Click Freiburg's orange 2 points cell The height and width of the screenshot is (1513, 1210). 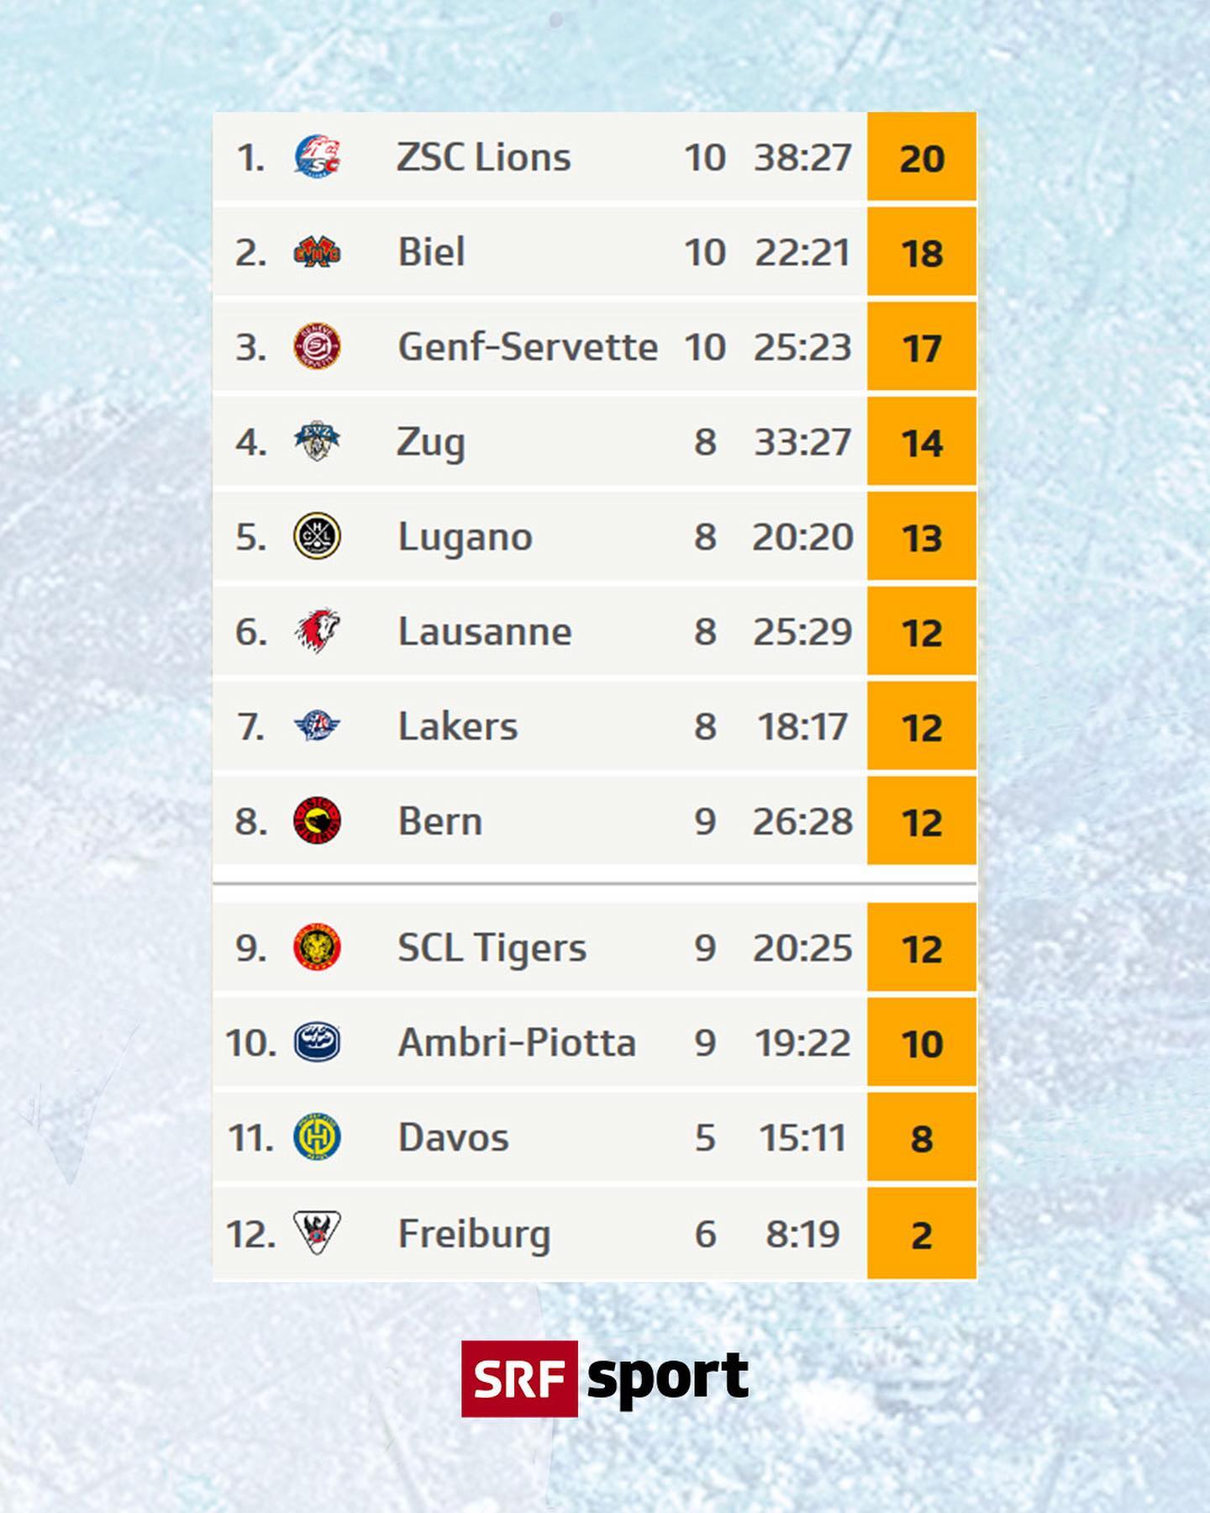(922, 1233)
